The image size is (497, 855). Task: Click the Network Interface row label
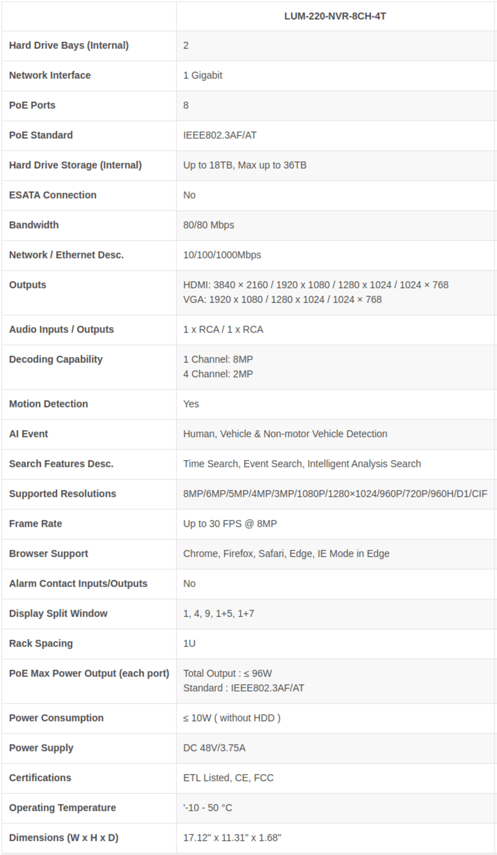point(50,75)
